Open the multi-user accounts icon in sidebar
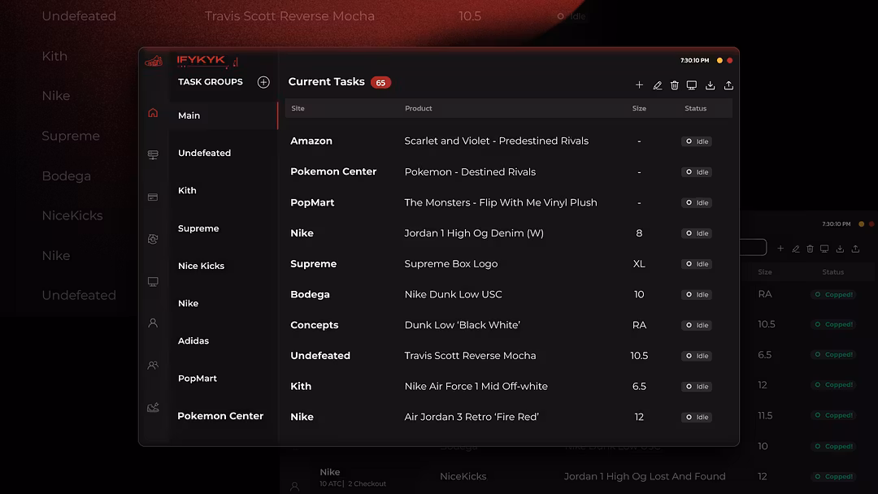878x494 pixels. point(153,366)
